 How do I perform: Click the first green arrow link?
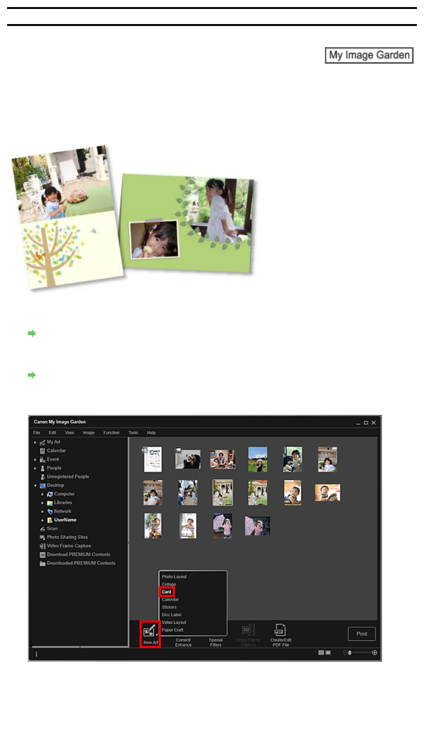(32, 333)
